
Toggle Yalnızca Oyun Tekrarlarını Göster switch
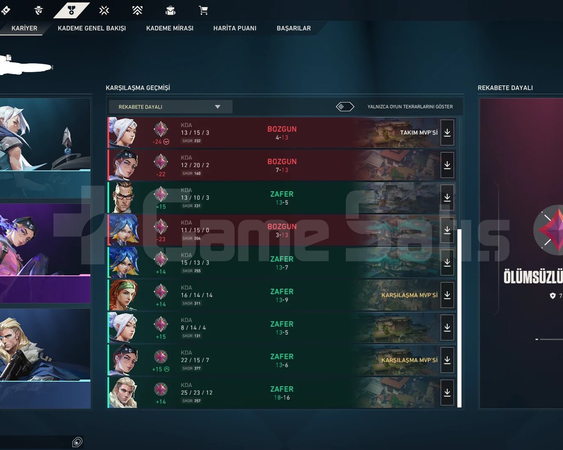pyautogui.click(x=345, y=107)
